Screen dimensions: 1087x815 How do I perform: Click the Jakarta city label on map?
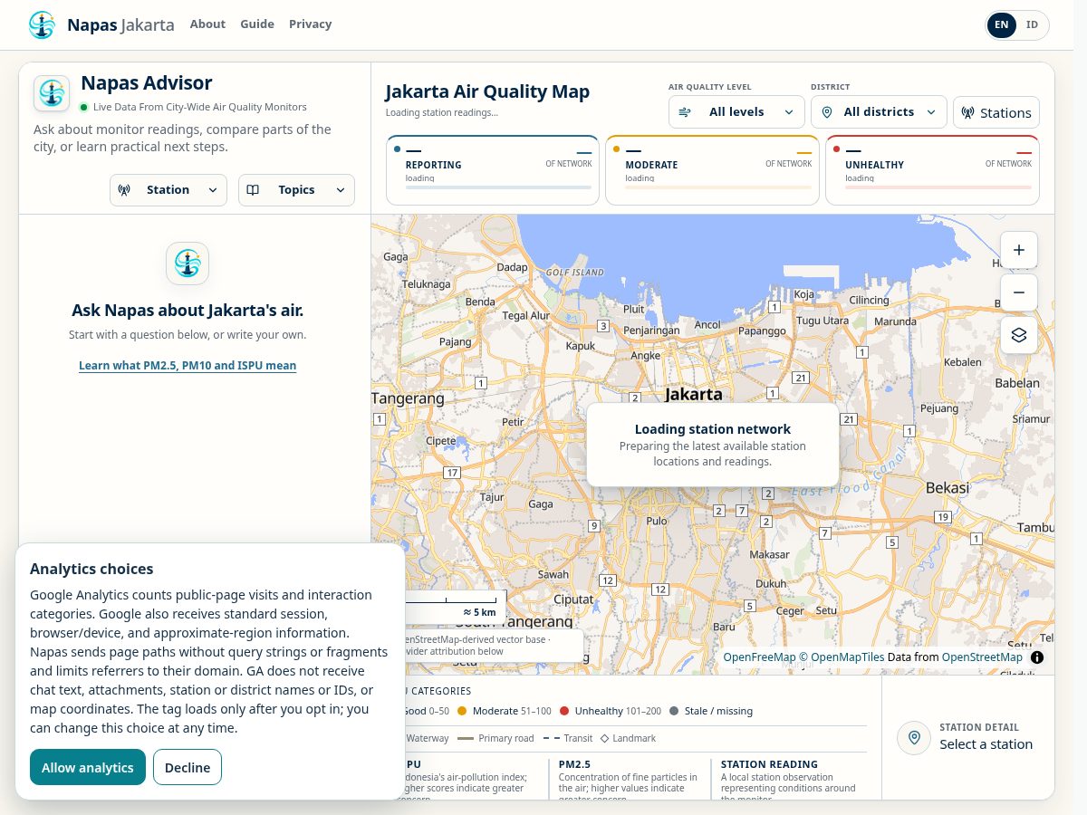point(694,394)
